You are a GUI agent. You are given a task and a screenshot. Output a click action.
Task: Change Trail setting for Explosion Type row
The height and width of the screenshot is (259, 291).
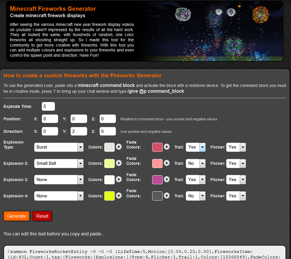[x=196, y=147]
